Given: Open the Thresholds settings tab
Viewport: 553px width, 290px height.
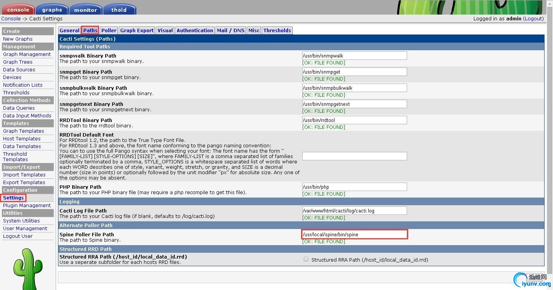Looking at the screenshot, I should [277, 30].
